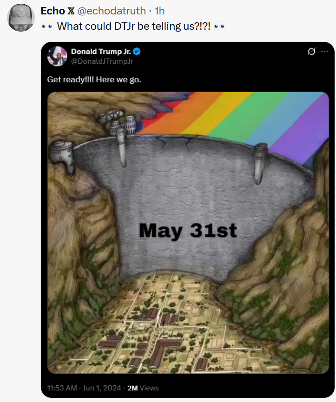Open the @echodatruth handle
Screen dimensions: 336x402
click(112, 11)
